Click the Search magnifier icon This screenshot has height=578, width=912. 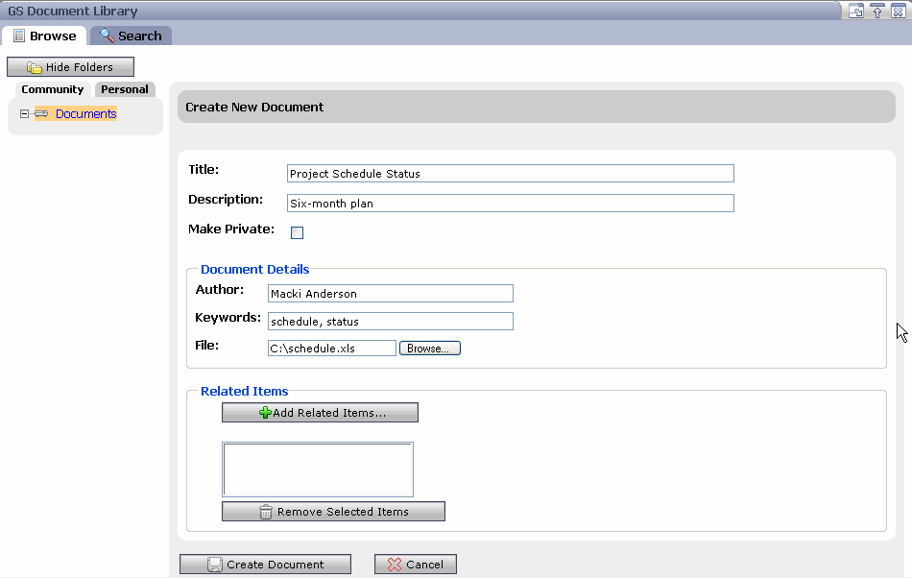click(107, 36)
